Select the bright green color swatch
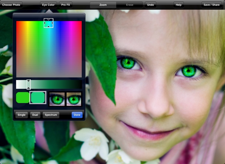The height and width of the screenshot is (164, 225). point(23,98)
